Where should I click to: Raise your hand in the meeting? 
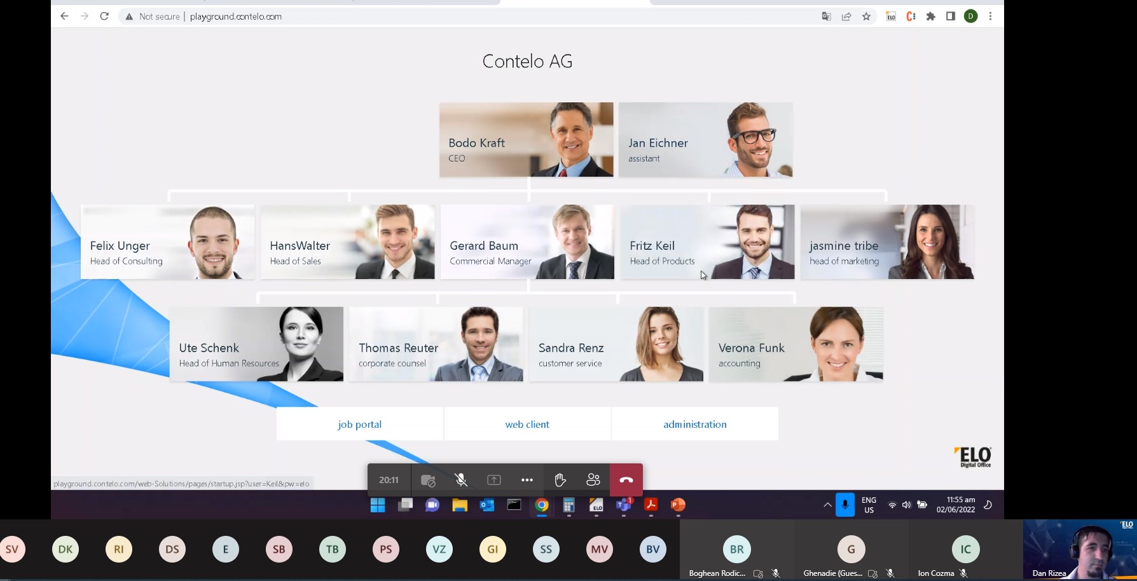[x=560, y=480]
